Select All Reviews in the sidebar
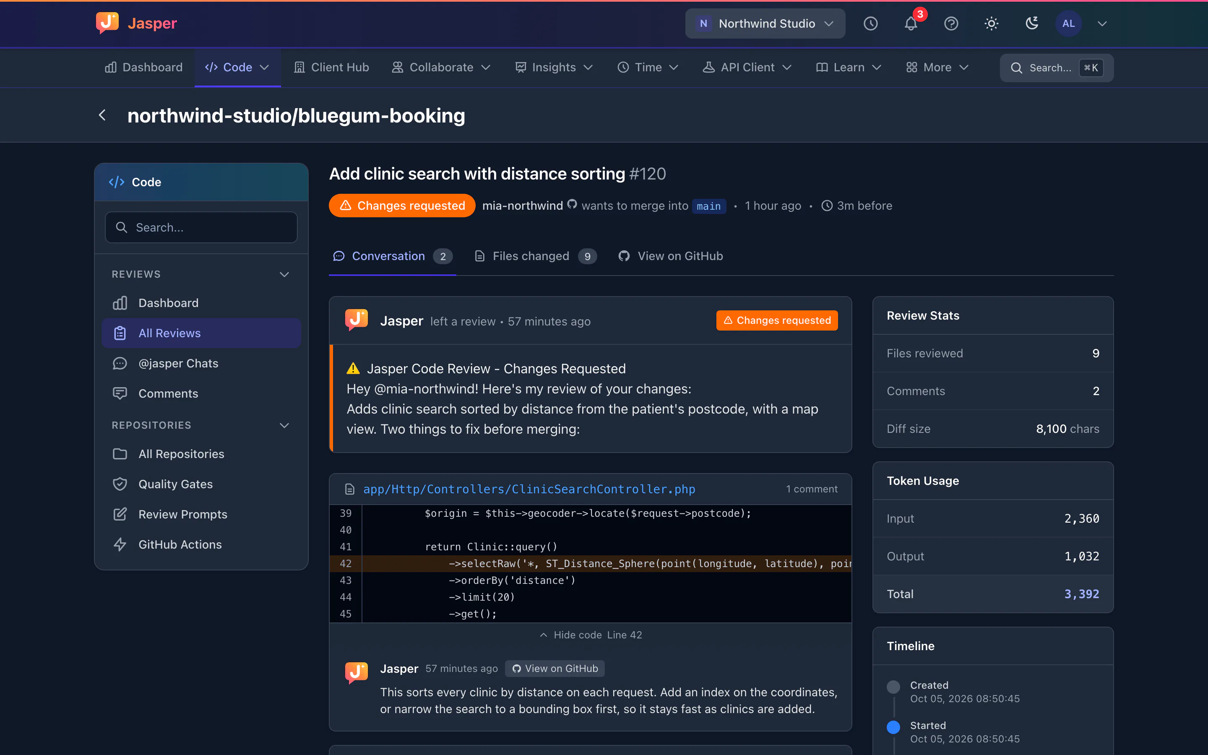The width and height of the screenshot is (1208, 755). click(x=201, y=333)
